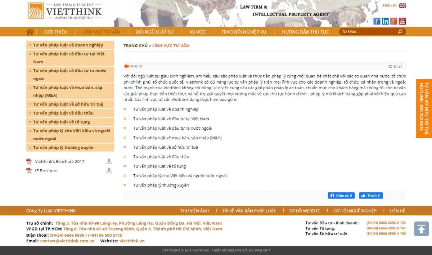The height and width of the screenshot is (255, 432).
Task: Click content list link sở hữu trí tuệ
Action: tap(166, 147)
